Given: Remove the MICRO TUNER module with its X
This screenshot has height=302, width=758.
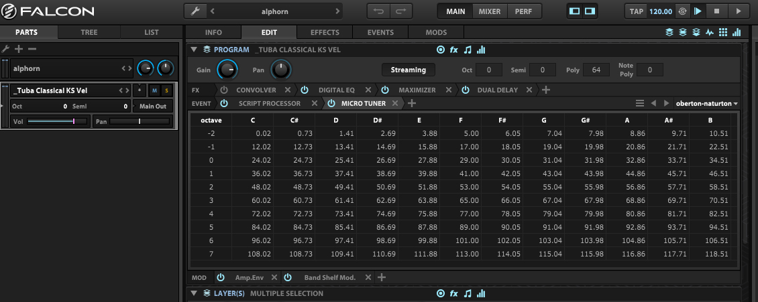Looking at the screenshot, I should point(395,103).
